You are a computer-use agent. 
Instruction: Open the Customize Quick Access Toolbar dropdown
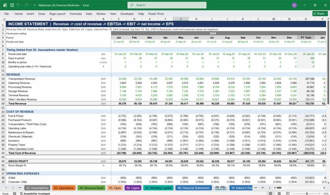click(34, 5)
